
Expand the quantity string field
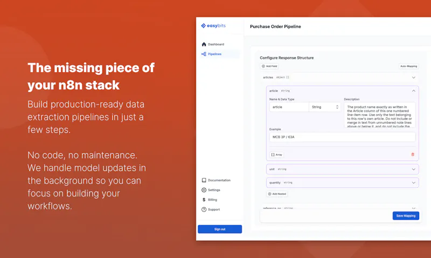pyautogui.click(x=342, y=183)
